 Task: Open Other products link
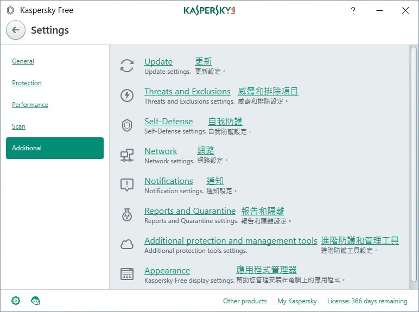(245, 301)
